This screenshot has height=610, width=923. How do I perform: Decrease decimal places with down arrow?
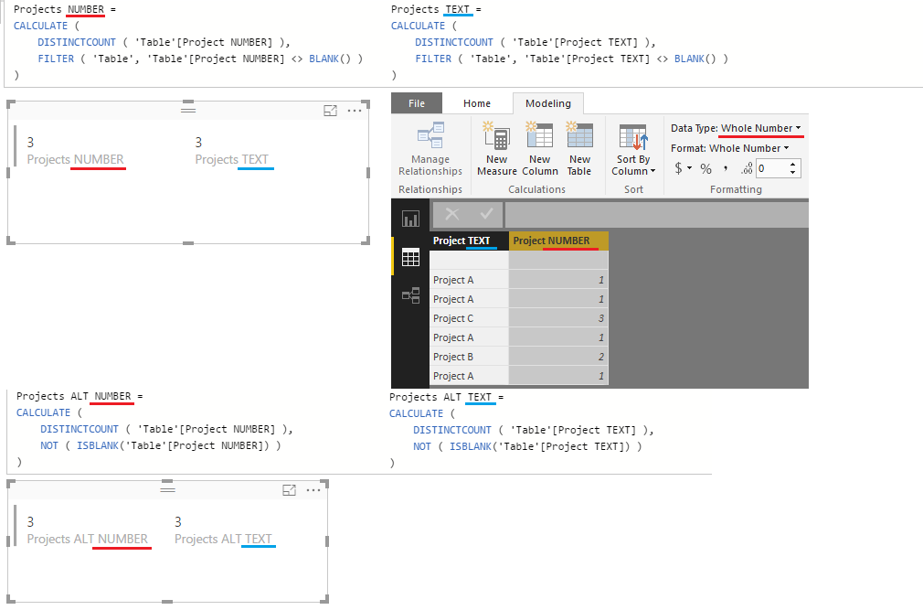click(x=793, y=173)
